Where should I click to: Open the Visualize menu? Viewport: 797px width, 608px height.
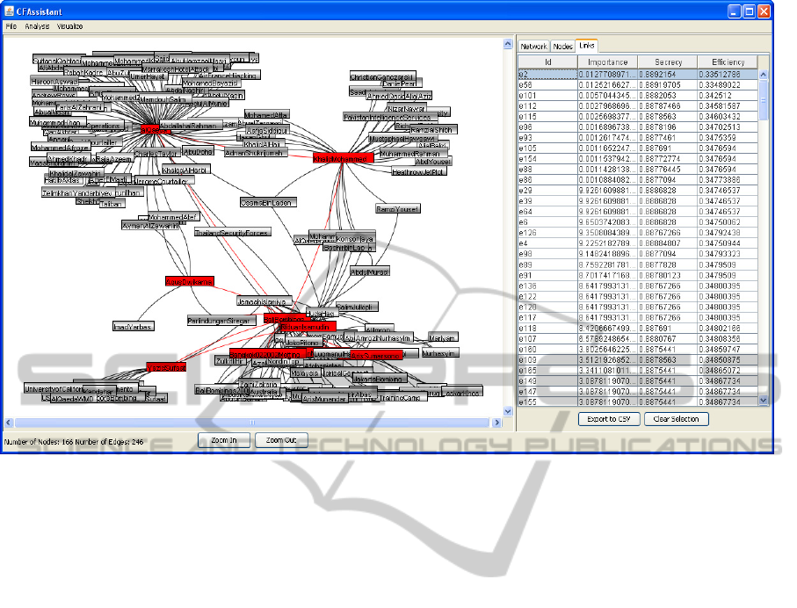(x=70, y=26)
